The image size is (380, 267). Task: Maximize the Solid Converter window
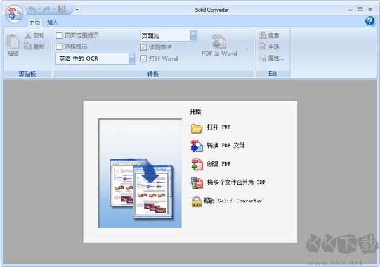point(360,9)
